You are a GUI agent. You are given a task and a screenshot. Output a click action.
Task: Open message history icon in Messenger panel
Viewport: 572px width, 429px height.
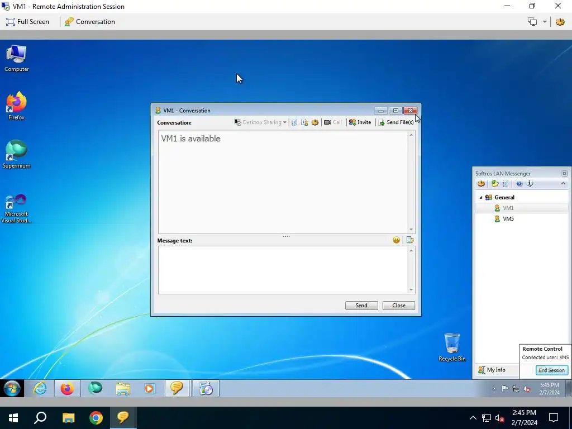click(505, 183)
